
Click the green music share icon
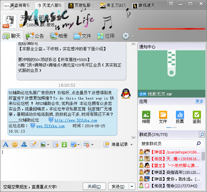(x=64, y=144)
